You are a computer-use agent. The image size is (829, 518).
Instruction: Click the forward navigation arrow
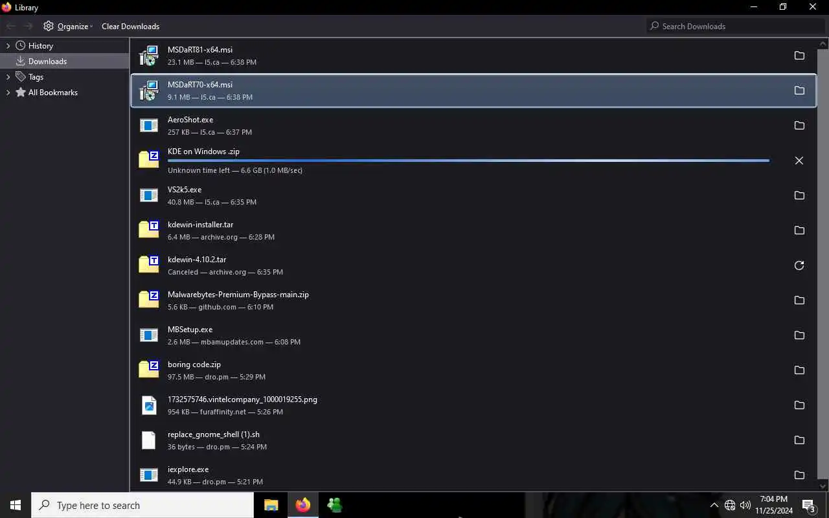pyautogui.click(x=28, y=27)
